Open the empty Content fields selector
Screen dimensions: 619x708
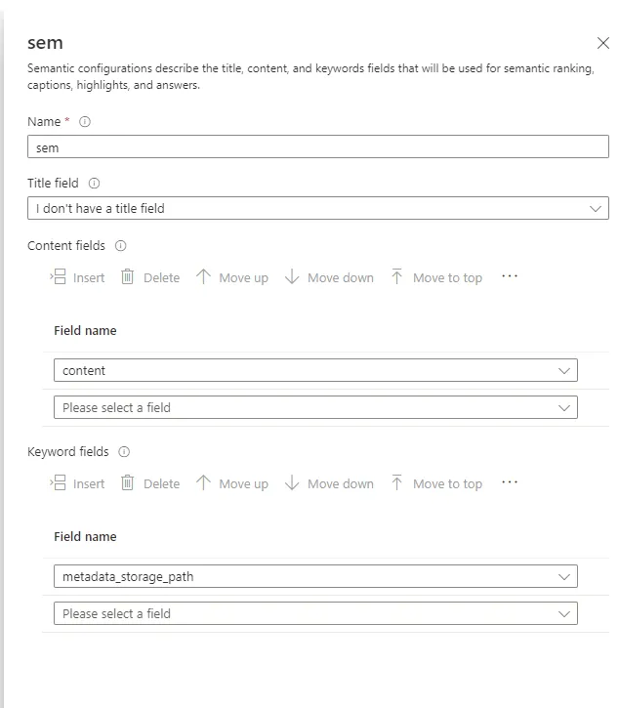(314, 407)
